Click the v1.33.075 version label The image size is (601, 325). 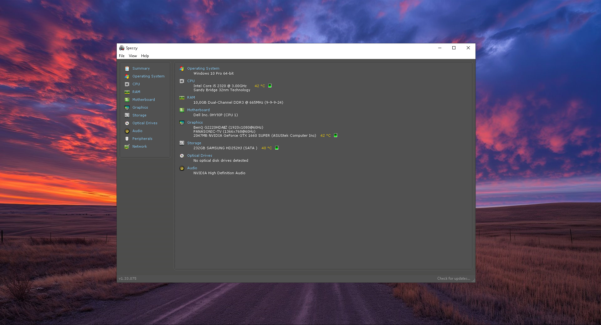coord(128,278)
